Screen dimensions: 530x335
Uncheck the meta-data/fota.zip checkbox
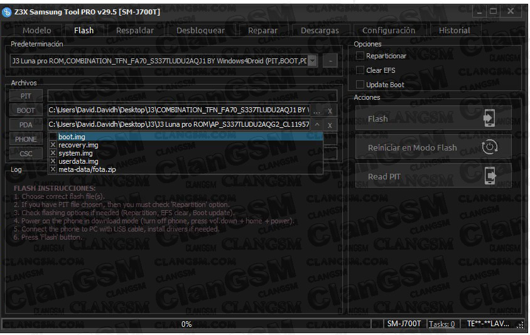[x=53, y=169]
